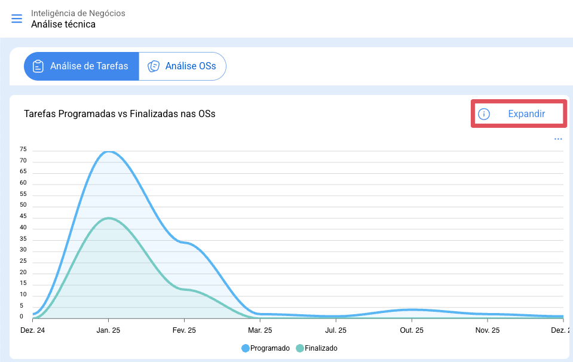573x362 pixels.
Task: Click the documents icon in Análise OSs
Action: tap(154, 66)
